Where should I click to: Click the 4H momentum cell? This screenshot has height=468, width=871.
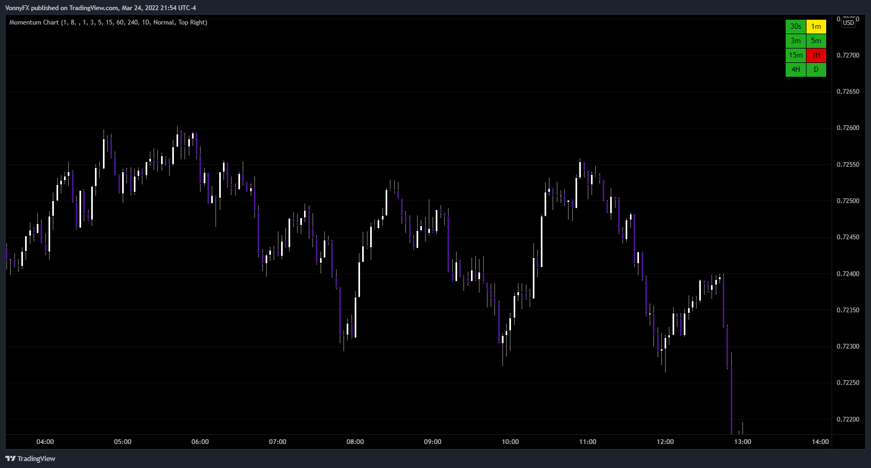click(796, 70)
